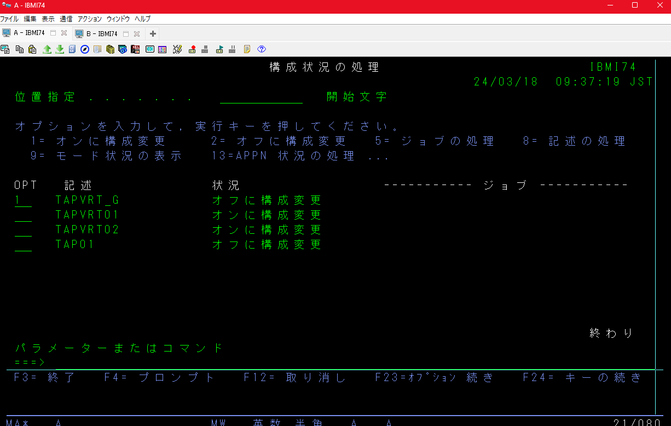This screenshot has height=426, width=671.
Task: Open help with the question mark icon
Action: (x=262, y=49)
